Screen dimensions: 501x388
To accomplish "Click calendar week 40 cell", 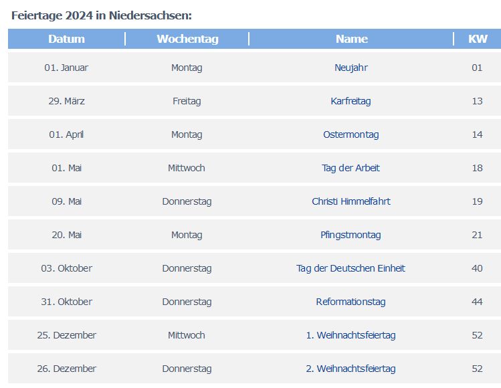I will coord(477,268).
